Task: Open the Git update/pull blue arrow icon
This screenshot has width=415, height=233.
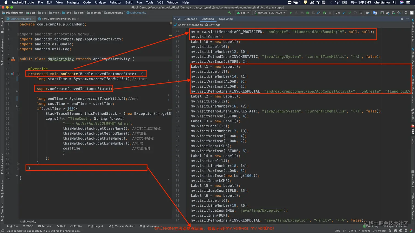Action: 344,13
